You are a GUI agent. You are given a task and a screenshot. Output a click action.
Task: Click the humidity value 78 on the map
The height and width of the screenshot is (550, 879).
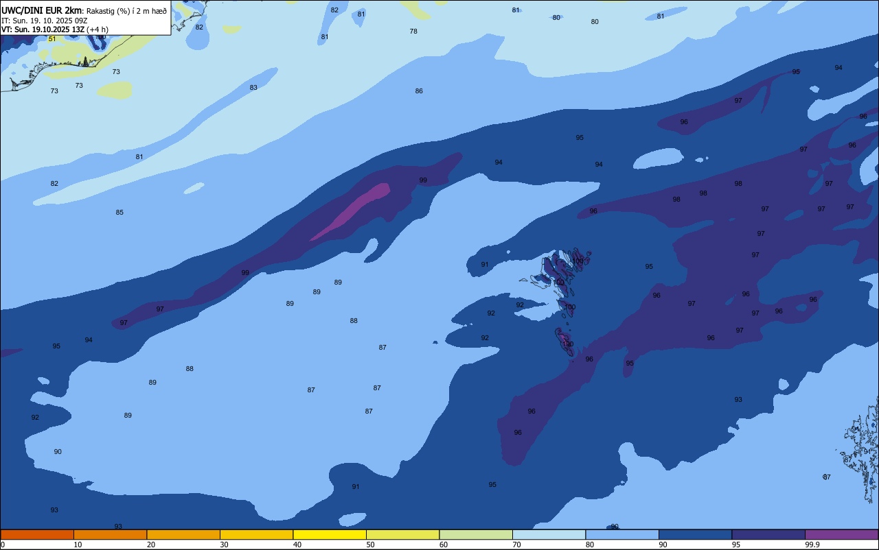(x=413, y=32)
